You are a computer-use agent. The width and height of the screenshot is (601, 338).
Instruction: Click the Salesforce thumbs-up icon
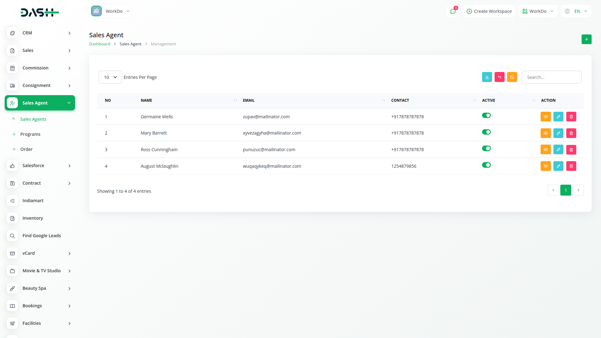pos(12,166)
